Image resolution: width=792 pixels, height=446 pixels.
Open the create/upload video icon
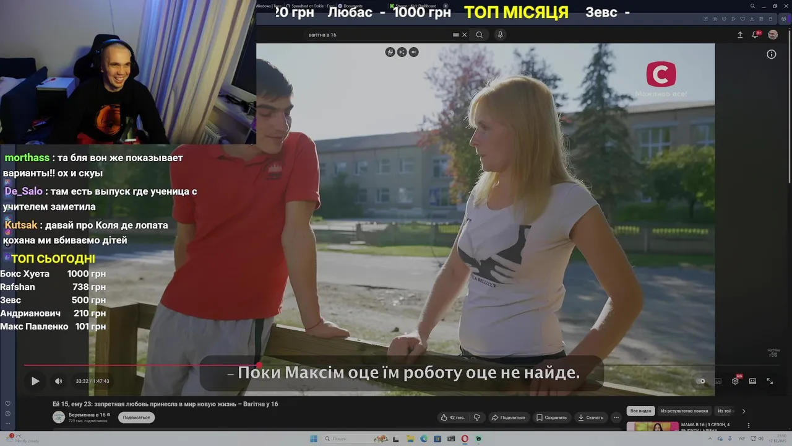point(739,35)
